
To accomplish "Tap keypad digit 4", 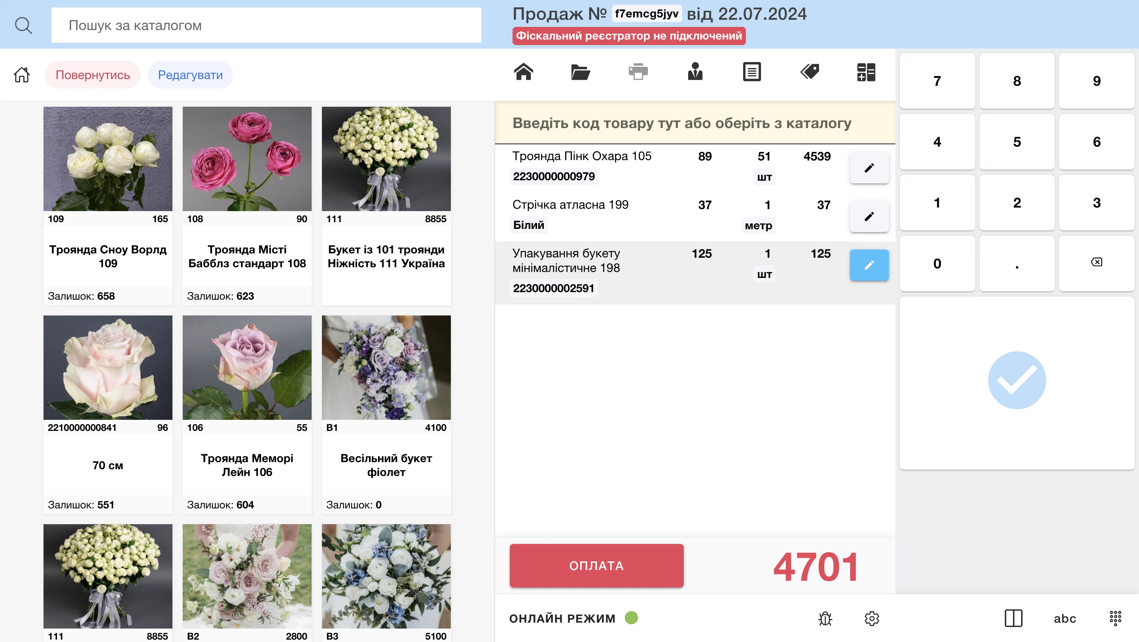I will pos(937,142).
